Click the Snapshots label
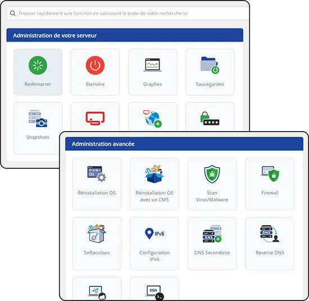The image size is (309, 301). pos(38,137)
